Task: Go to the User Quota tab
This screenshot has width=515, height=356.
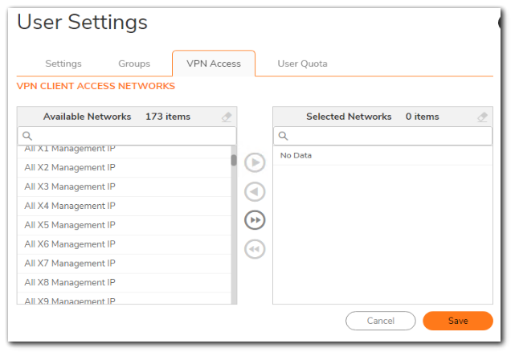Action: 302,63
